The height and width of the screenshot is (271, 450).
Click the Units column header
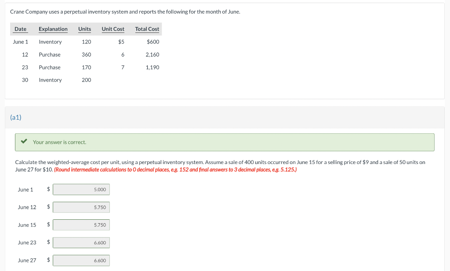85,29
